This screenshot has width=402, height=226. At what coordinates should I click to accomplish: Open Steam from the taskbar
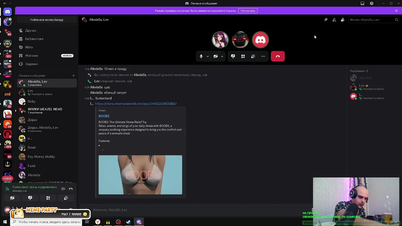tap(128, 222)
